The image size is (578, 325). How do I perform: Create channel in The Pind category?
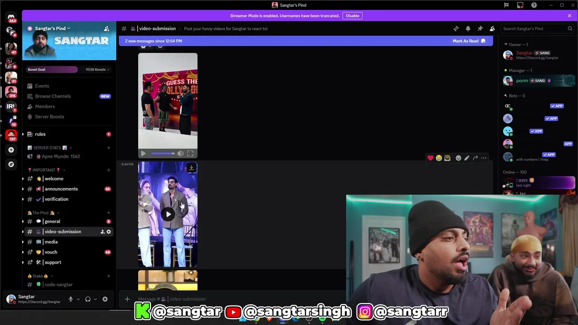coord(108,213)
